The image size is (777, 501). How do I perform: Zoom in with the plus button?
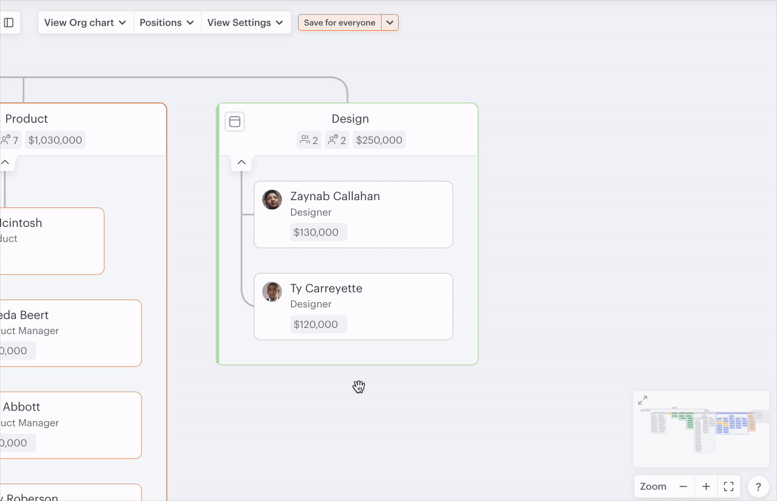(706, 486)
